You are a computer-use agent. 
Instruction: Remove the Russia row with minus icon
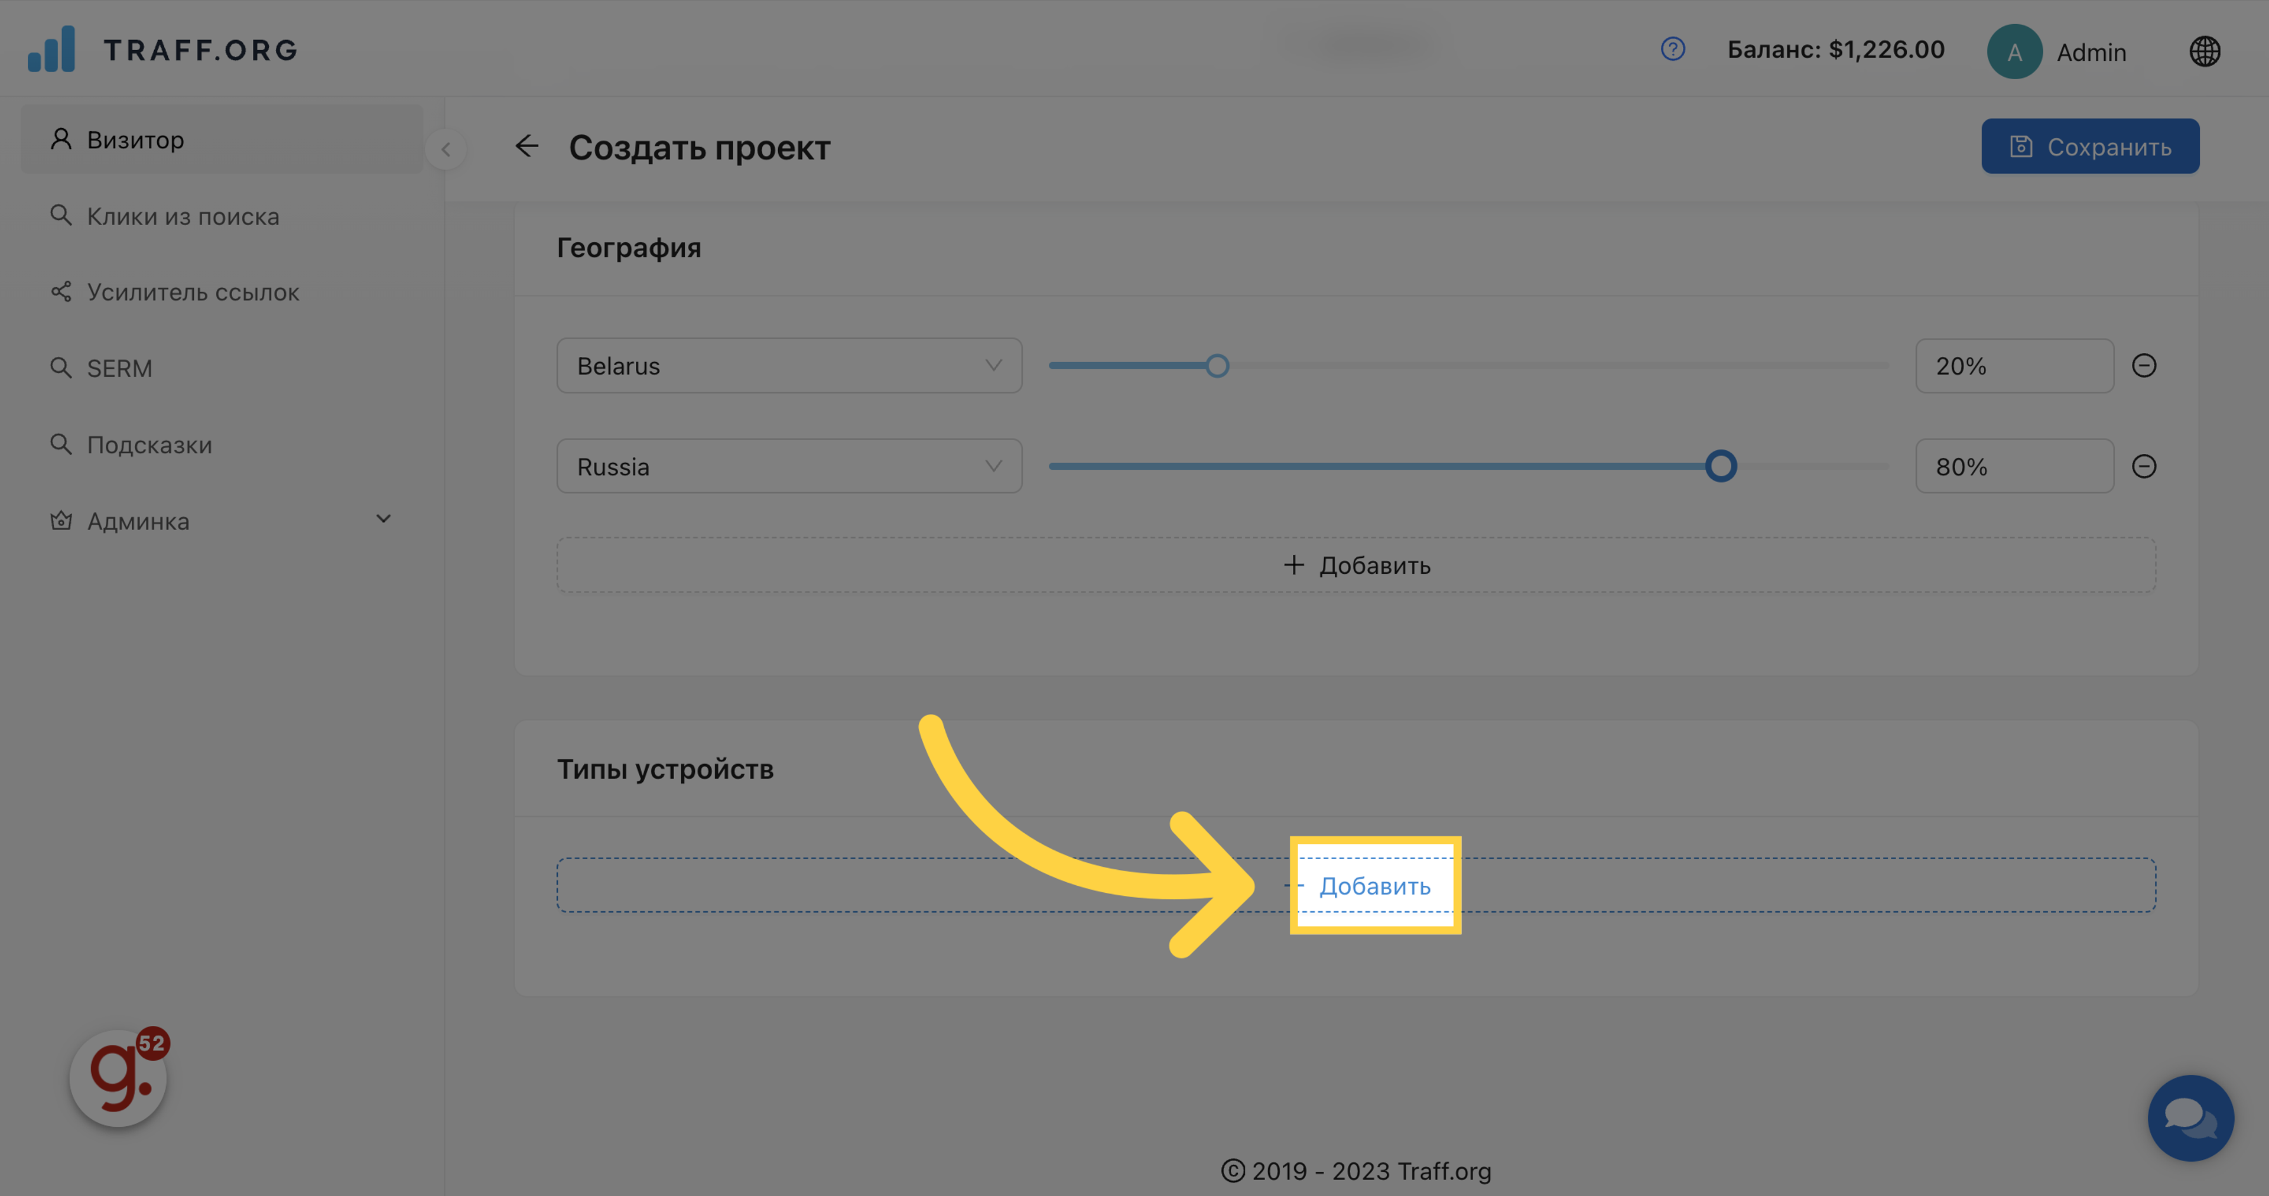pos(2143,466)
